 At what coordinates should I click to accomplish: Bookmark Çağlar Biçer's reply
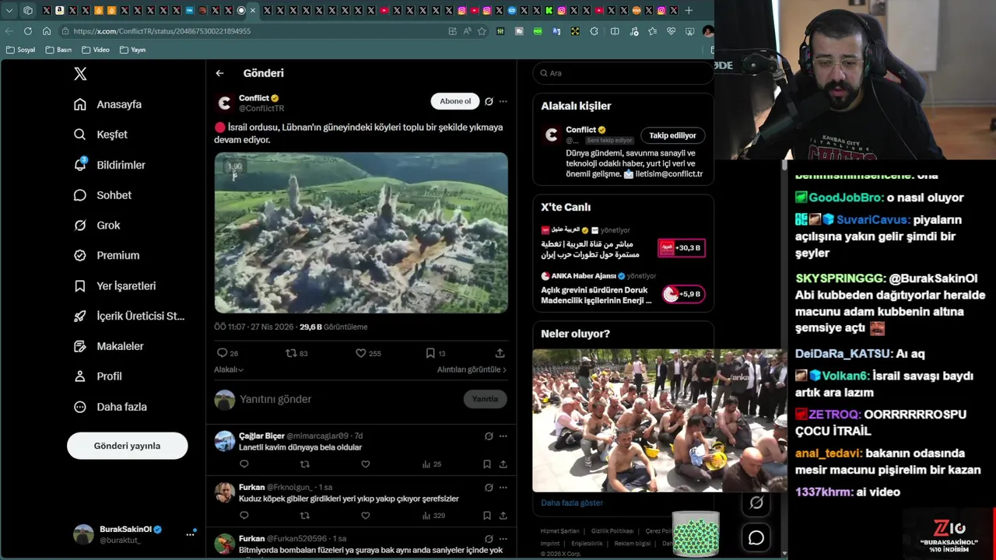click(x=486, y=464)
